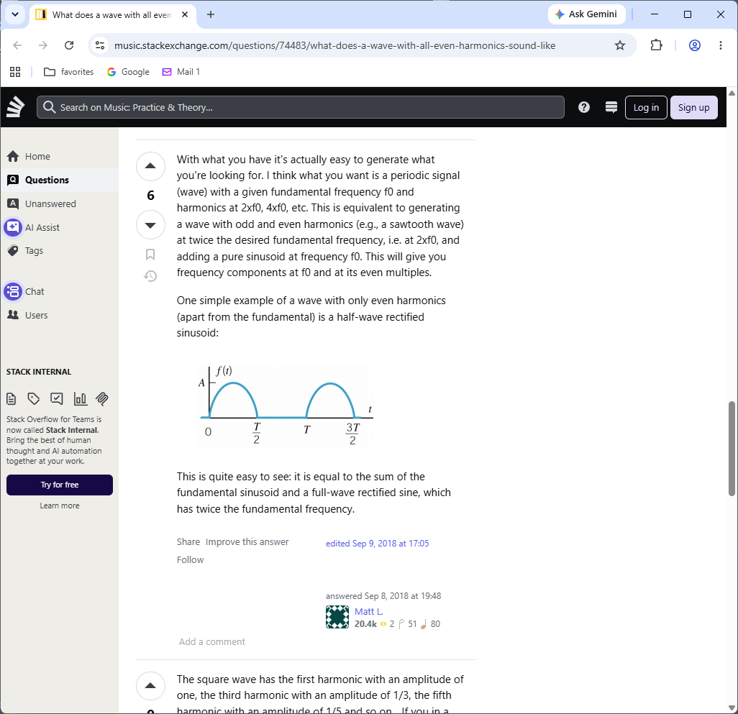
Task: Open the edited Sep 9, 2018 revision link
Action: tap(377, 544)
